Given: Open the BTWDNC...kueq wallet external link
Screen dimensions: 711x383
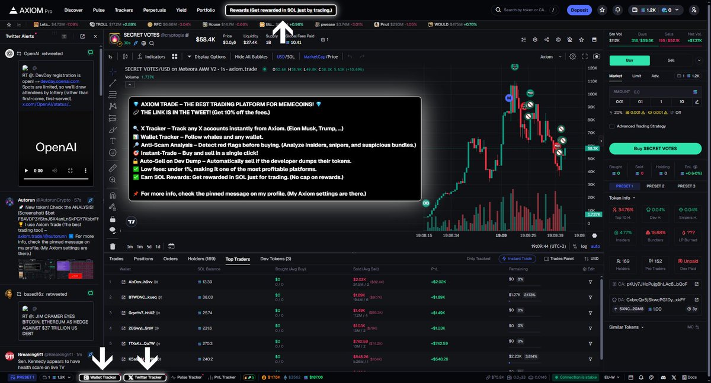Looking at the screenshot, I should (x=123, y=297).
